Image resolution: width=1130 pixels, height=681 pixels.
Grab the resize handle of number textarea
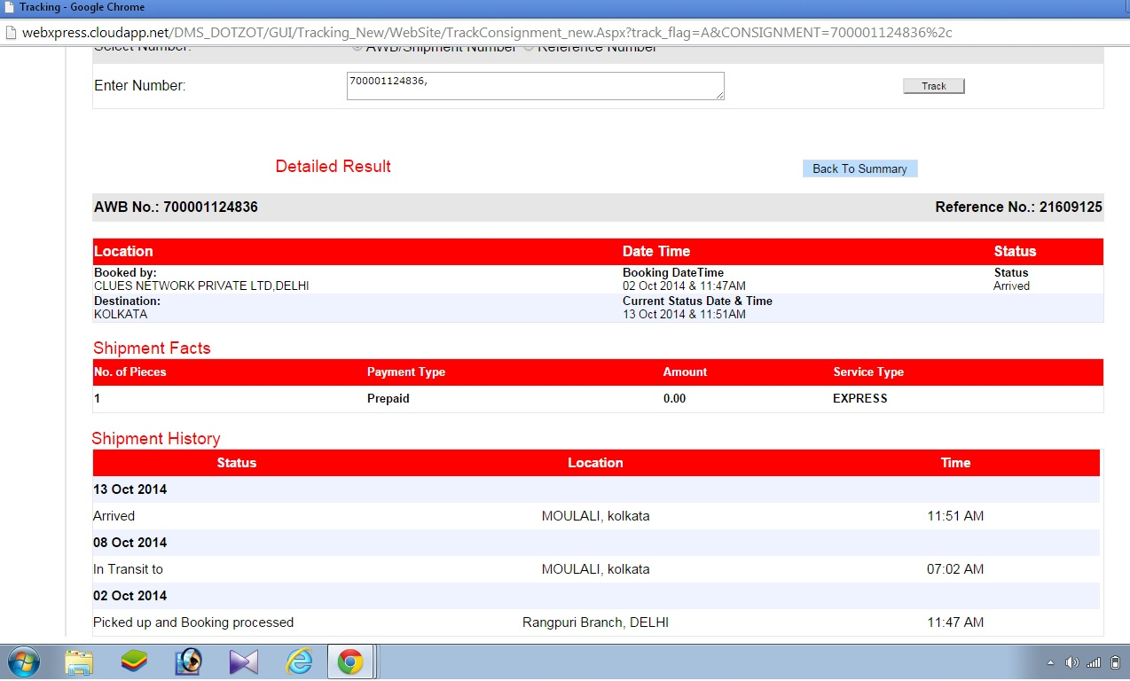(719, 95)
